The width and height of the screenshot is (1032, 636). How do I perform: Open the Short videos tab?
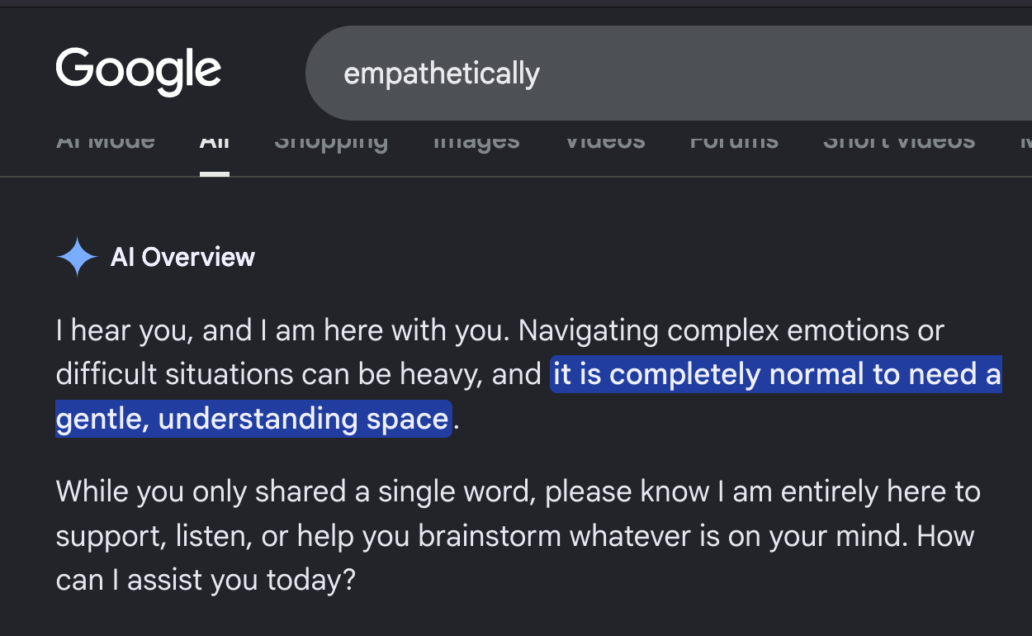point(899,141)
